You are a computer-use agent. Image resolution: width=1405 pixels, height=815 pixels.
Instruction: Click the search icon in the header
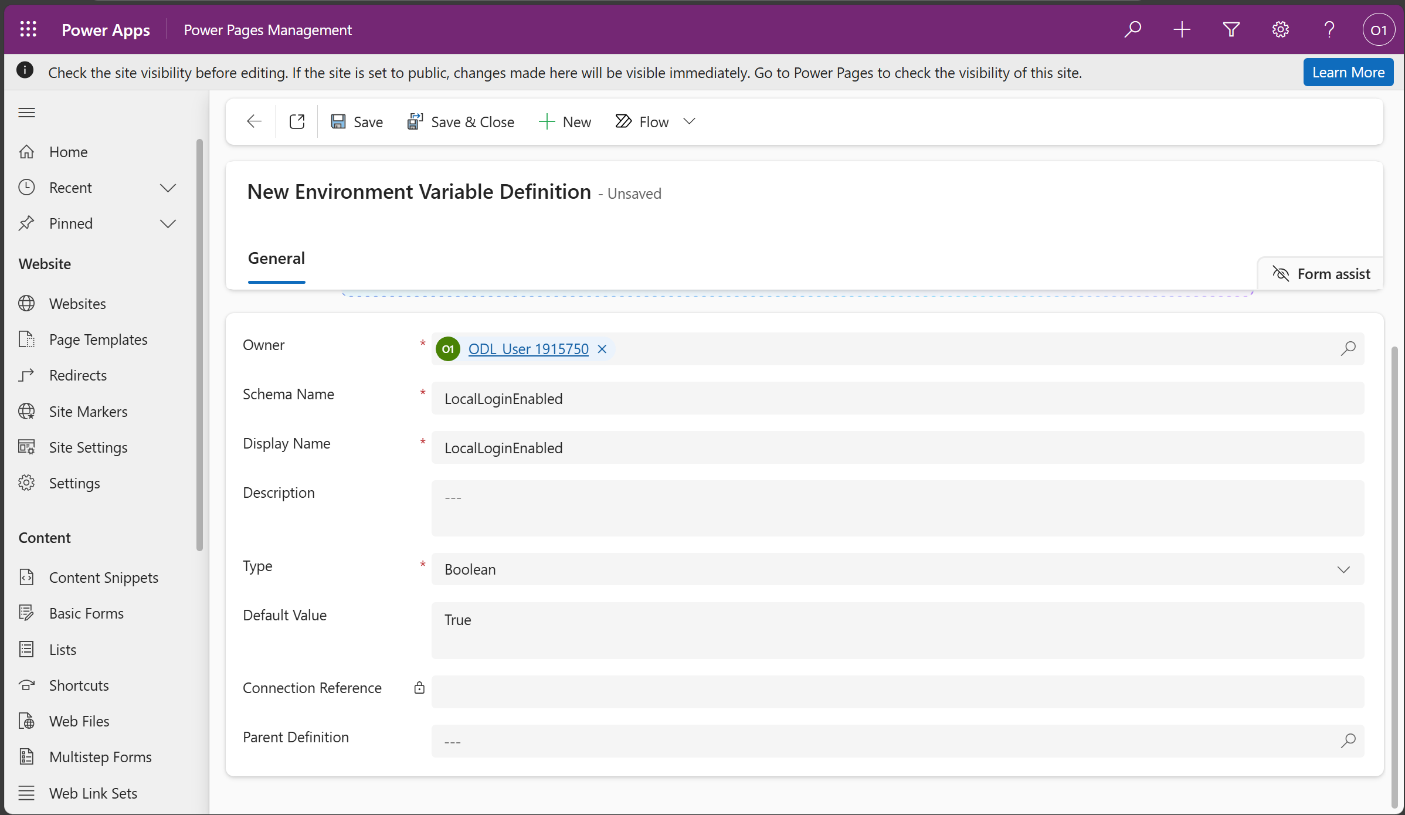click(x=1133, y=29)
